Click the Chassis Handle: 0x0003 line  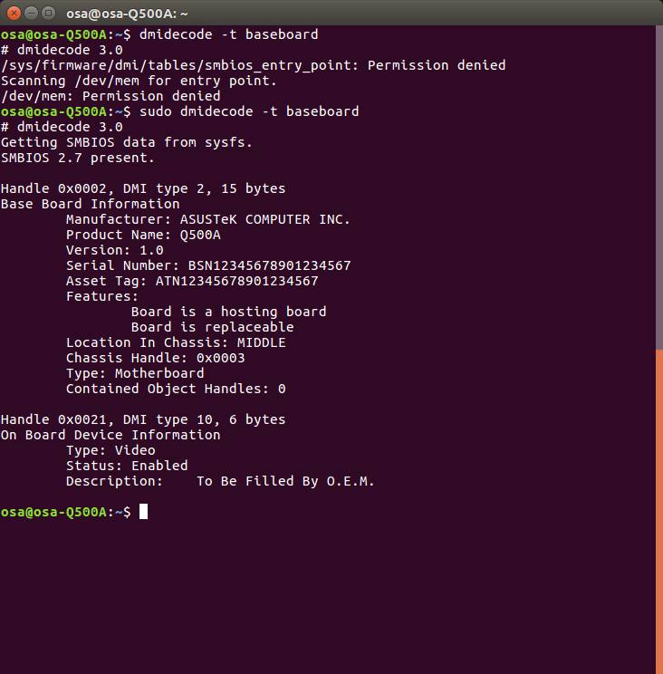click(x=155, y=358)
